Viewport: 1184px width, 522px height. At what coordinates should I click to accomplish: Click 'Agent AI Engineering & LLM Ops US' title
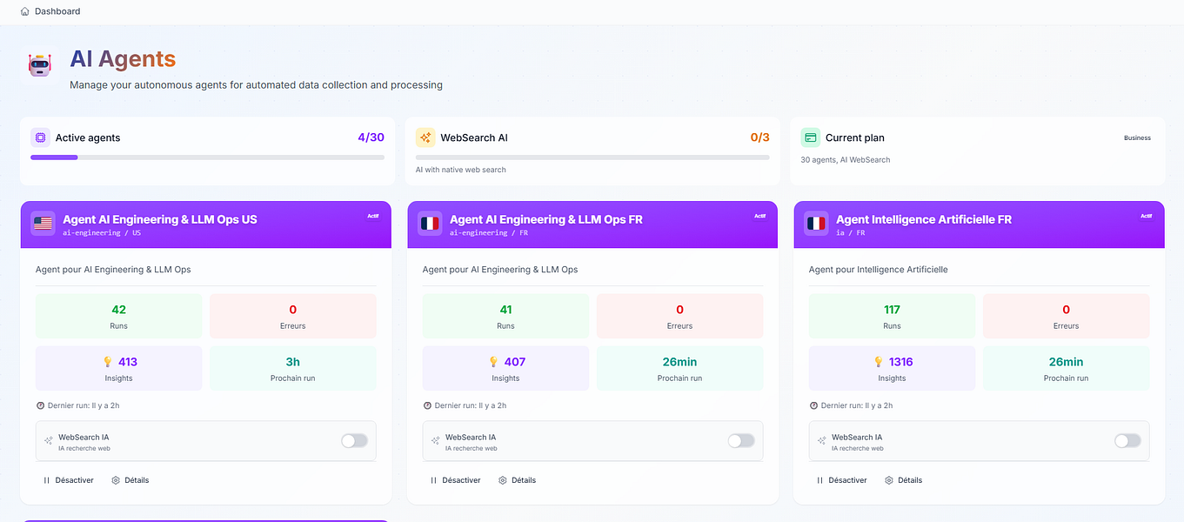pyautogui.click(x=160, y=220)
